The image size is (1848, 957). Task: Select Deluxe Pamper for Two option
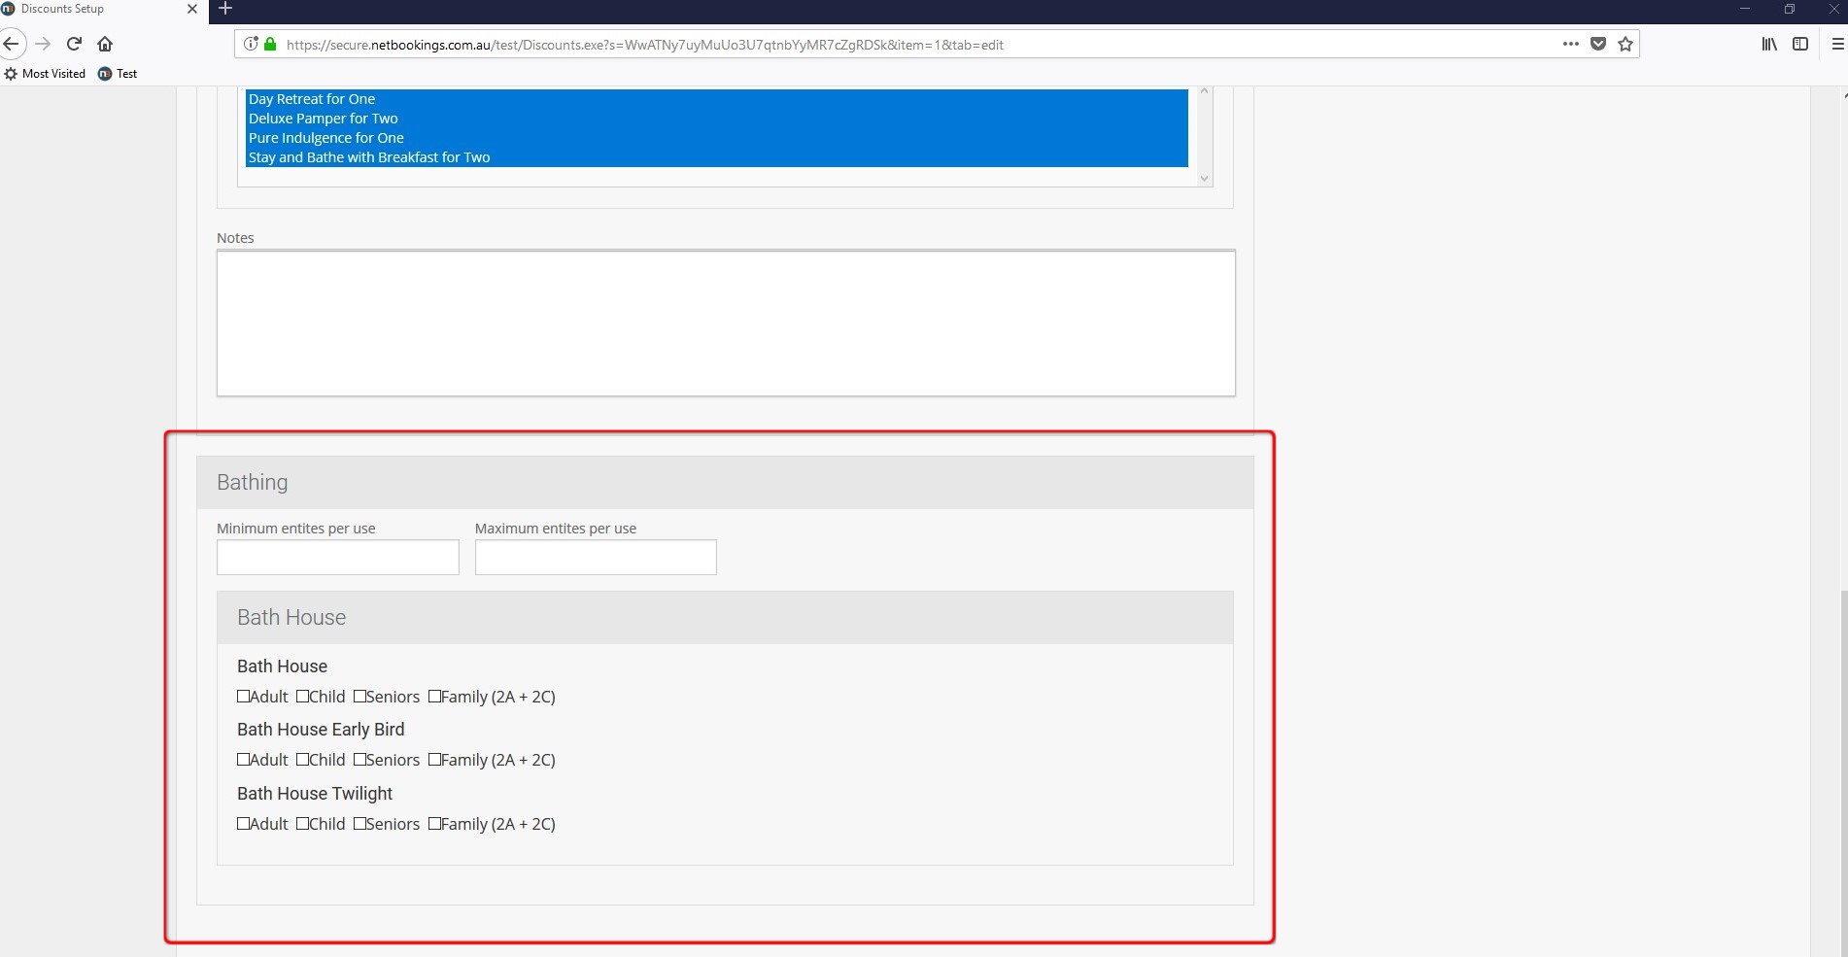coord(716,119)
